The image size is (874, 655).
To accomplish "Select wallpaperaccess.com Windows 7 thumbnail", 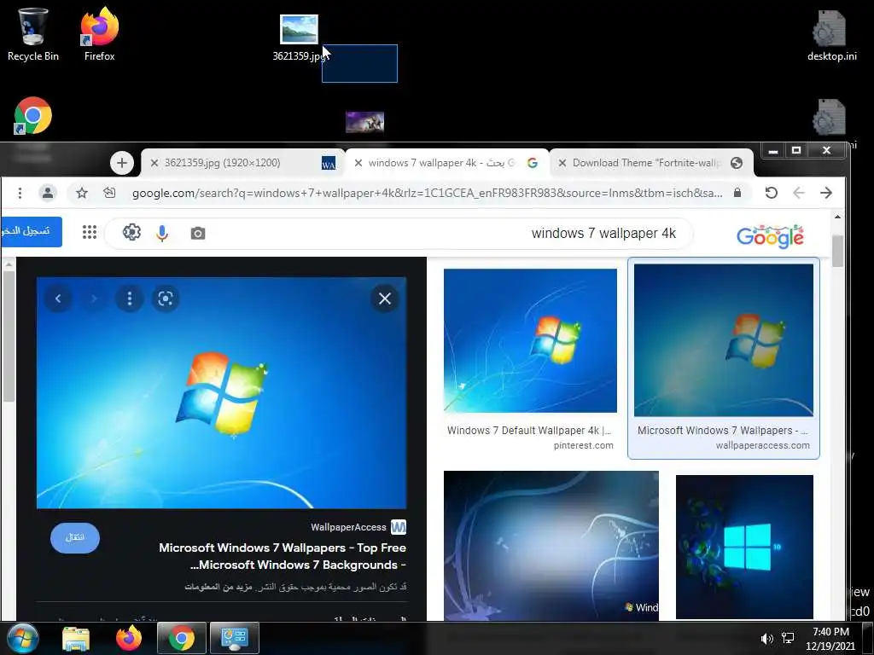I will (724, 340).
